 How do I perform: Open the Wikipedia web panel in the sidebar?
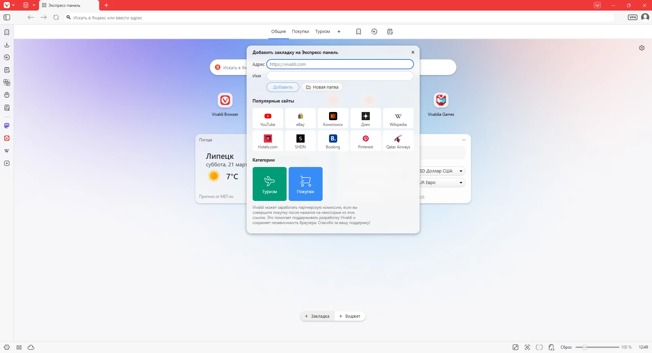pyautogui.click(x=7, y=151)
